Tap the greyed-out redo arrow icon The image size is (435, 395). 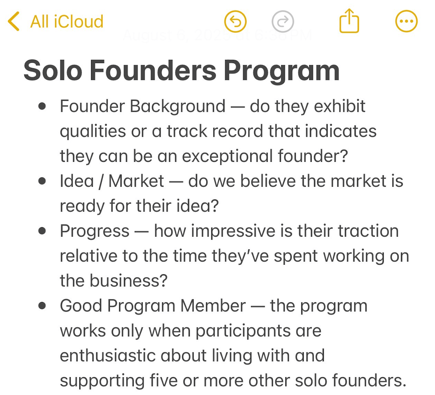(x=283, y=22)
